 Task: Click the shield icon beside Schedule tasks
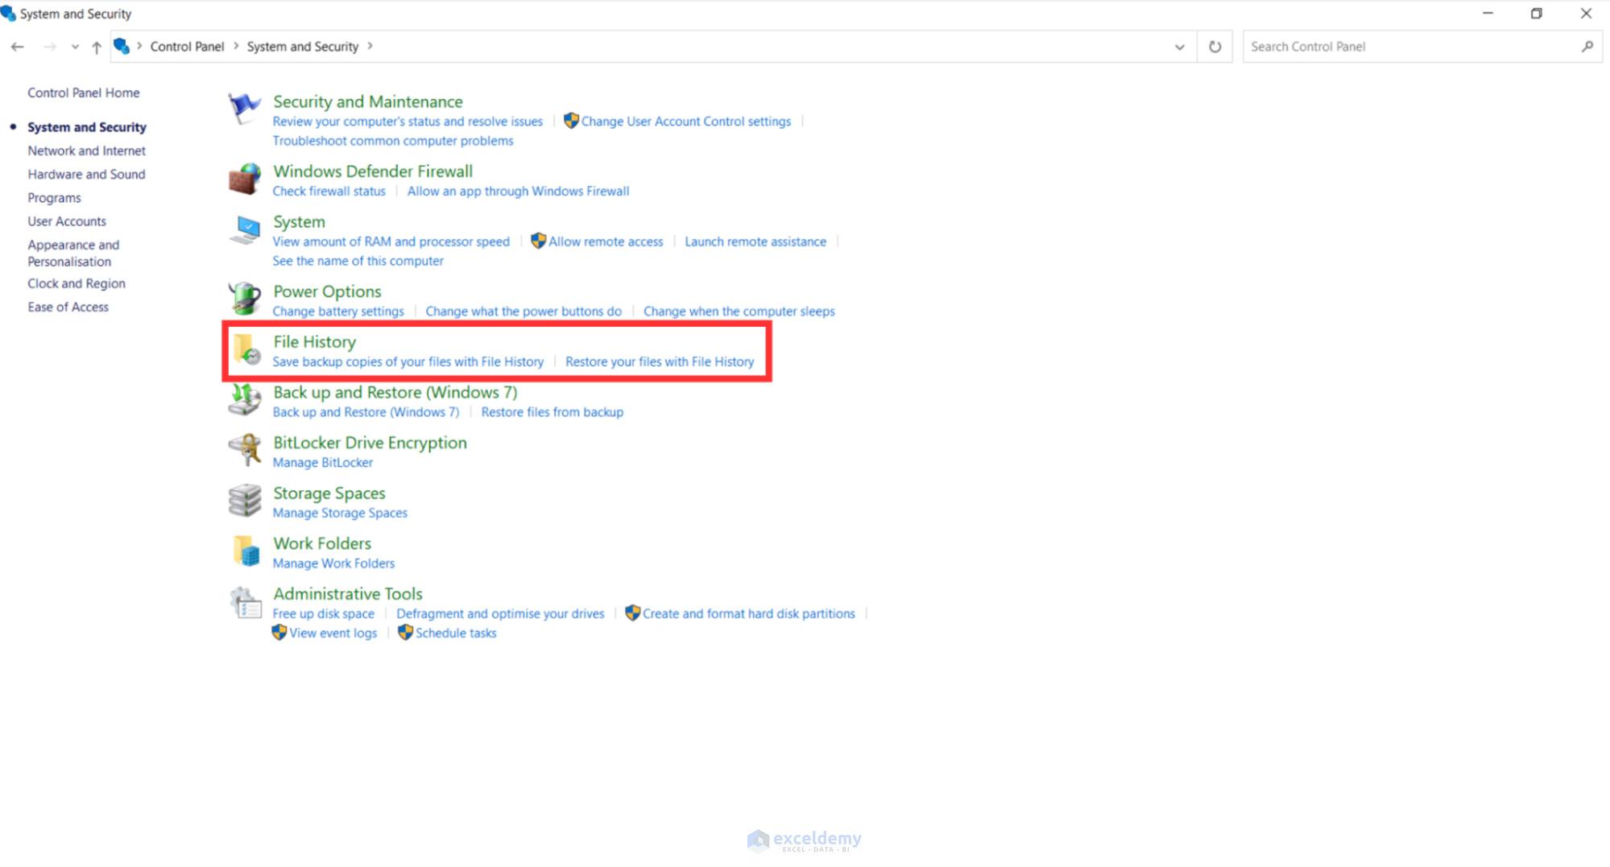405,632
